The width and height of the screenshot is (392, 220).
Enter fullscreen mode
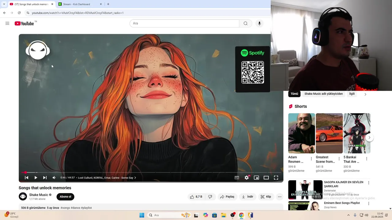click(276, 178)
